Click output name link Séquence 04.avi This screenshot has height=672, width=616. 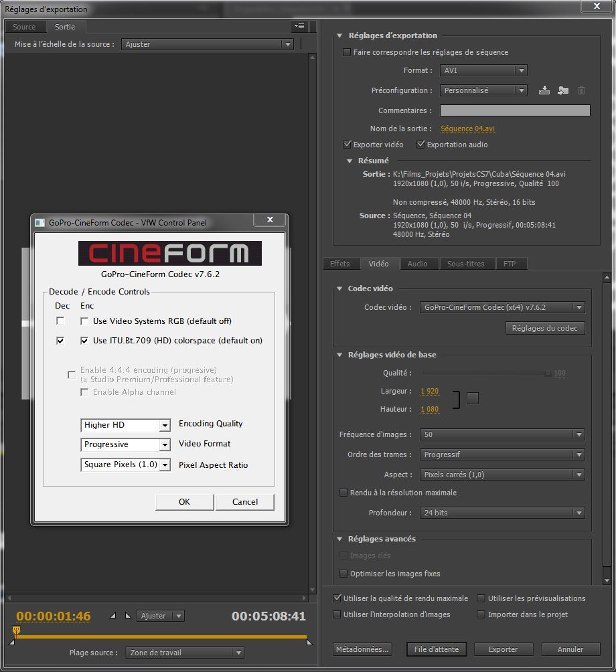(x=467, y=129)
